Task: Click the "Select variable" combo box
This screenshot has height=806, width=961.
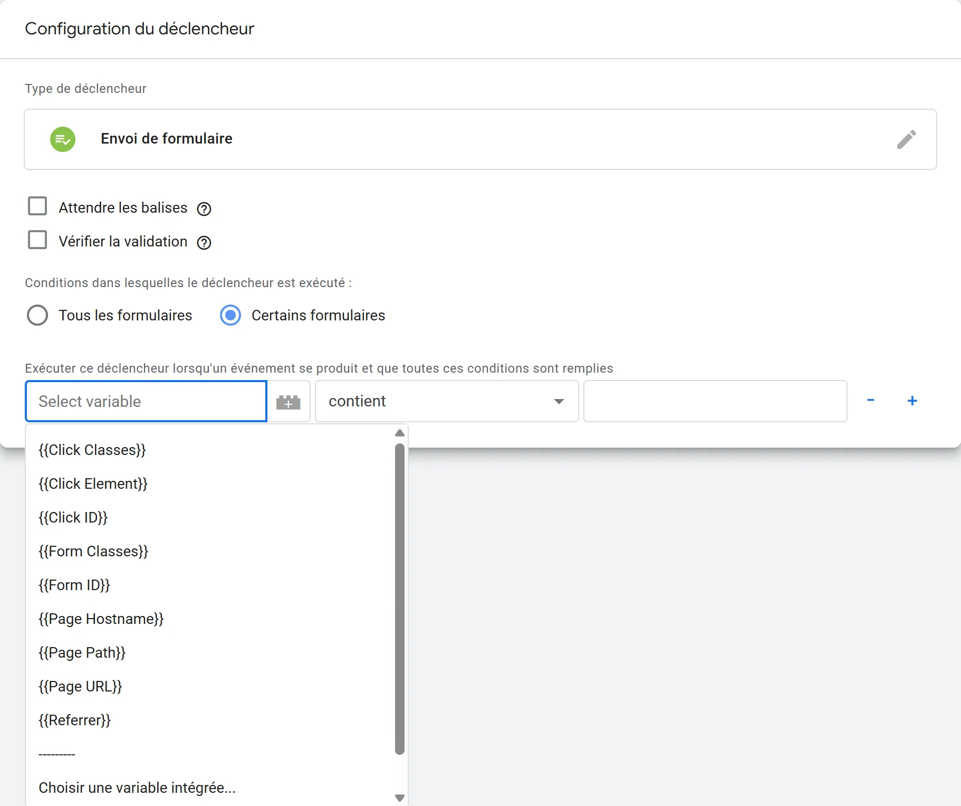Action: click(x=146, y=401)
